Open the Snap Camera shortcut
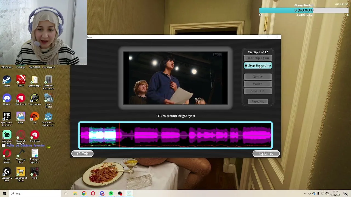Image resolution: width=351 pixels, height=197 pixels. (x=35, y=100)
